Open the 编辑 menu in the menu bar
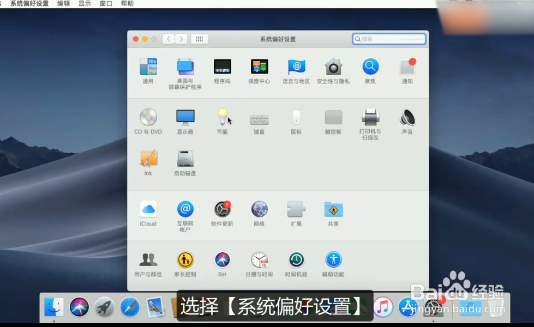Image resolution: width=534 pixels, height=327 pixels. coord(63,3)
